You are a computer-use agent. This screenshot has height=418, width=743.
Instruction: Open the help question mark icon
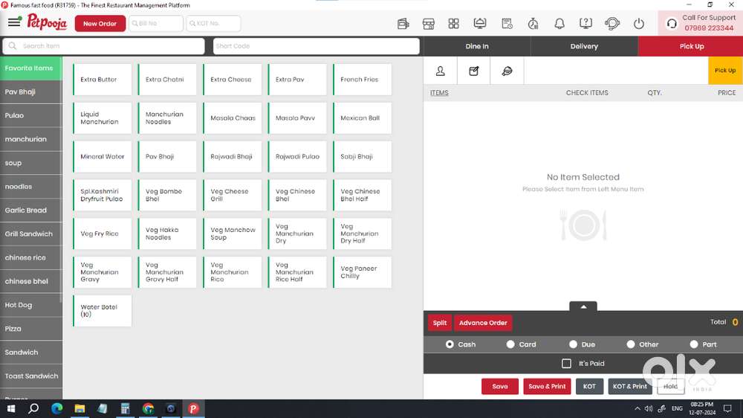(x=585, y=24)
